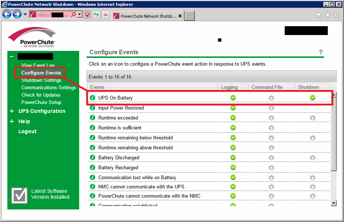Viewport: 344px width, 222px height.
Task: Click the Stop loading X button
Action: coord(106,15)
